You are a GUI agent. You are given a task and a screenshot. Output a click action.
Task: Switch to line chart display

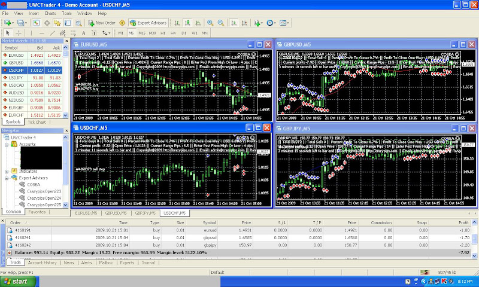tap(198, 23)
